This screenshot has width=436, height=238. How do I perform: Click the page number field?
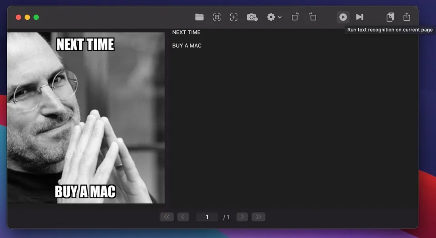(x=207, y=217)
